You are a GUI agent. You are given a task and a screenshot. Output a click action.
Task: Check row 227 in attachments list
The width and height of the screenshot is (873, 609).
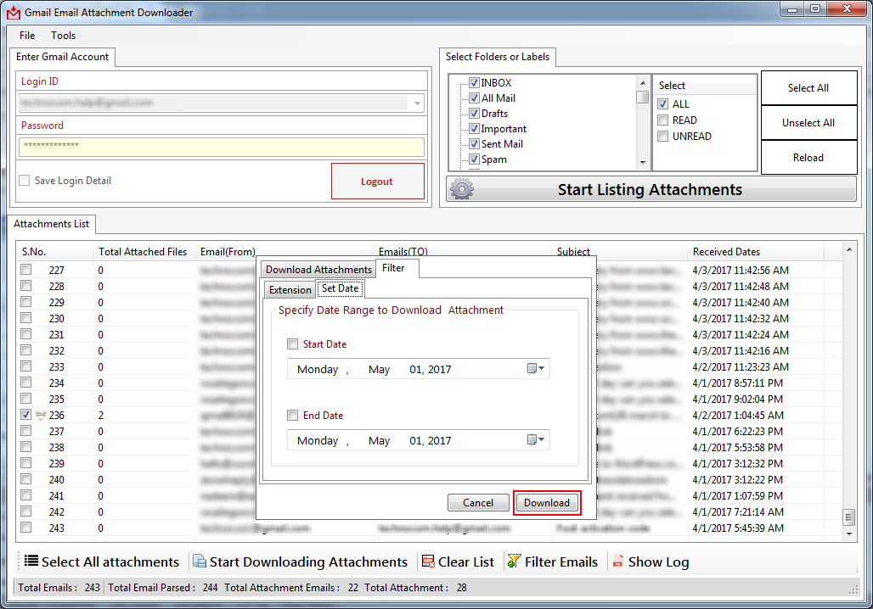[x=26, y=270]
